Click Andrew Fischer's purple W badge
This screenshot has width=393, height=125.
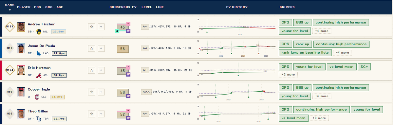tap(128, 31)
